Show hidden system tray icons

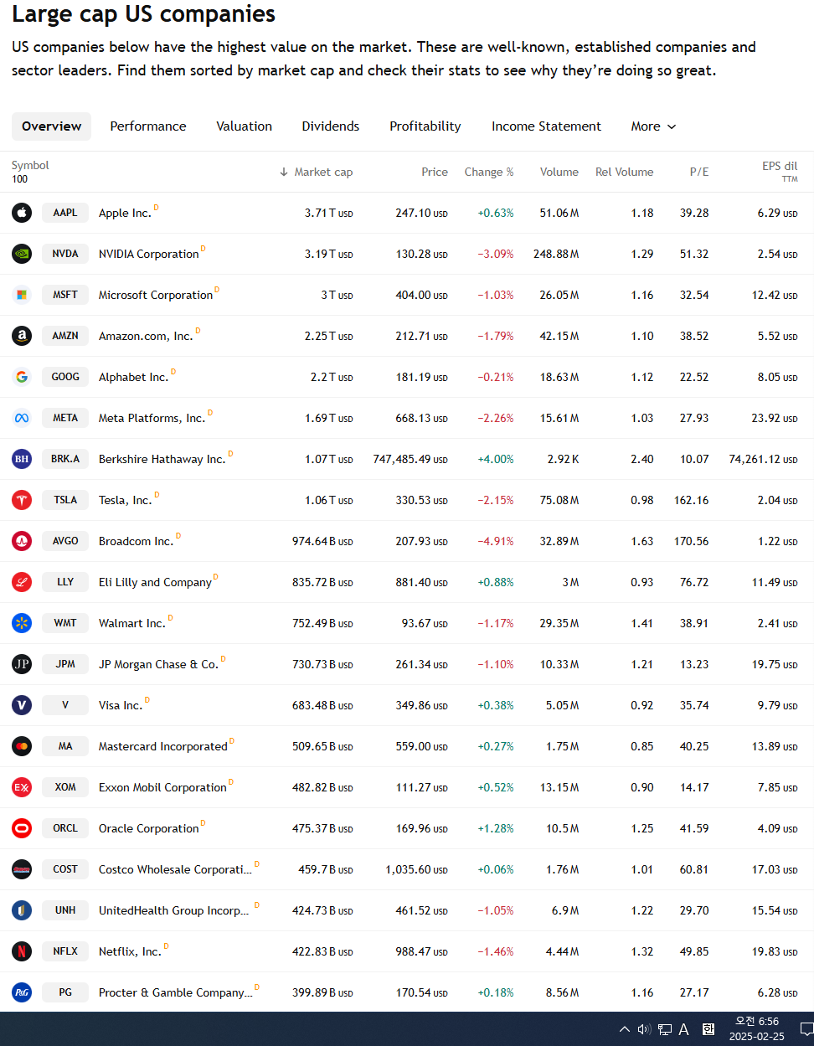pos(625,1029)
